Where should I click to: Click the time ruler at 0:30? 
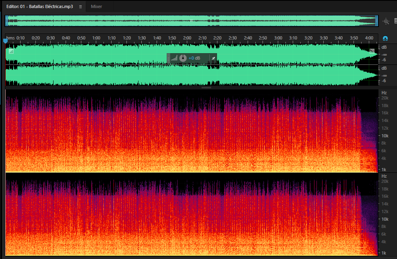pyautogui.click(x=51, y=38)
